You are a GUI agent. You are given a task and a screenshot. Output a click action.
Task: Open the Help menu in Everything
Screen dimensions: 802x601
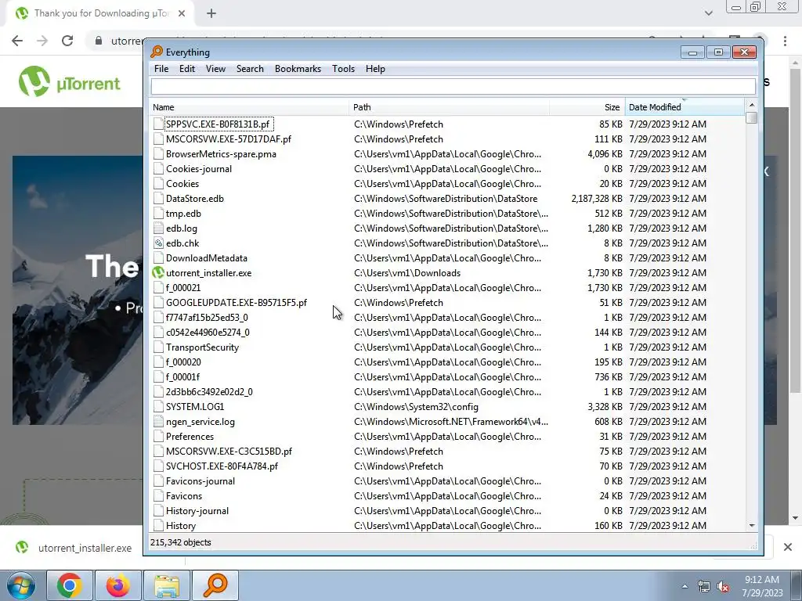[375, 69]
